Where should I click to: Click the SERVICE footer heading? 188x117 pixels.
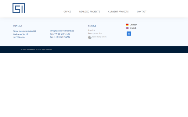(x=92, y=26)
